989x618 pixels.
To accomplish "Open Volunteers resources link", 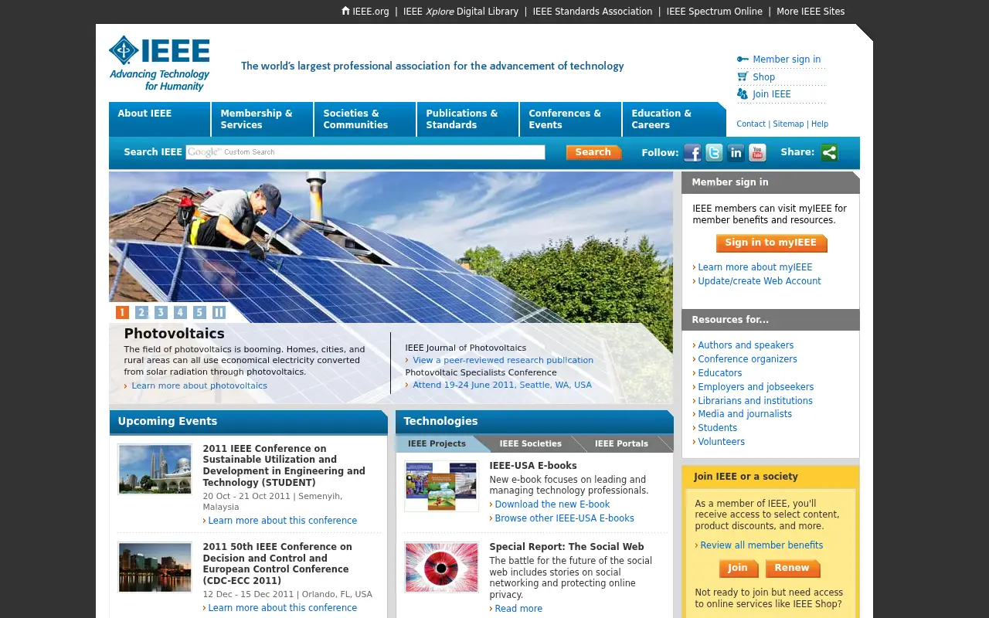I will click(x=722, y=442).
